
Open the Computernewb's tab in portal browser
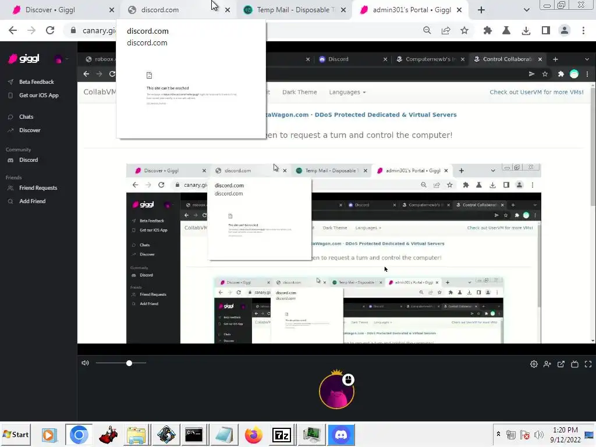click(430, 59)
